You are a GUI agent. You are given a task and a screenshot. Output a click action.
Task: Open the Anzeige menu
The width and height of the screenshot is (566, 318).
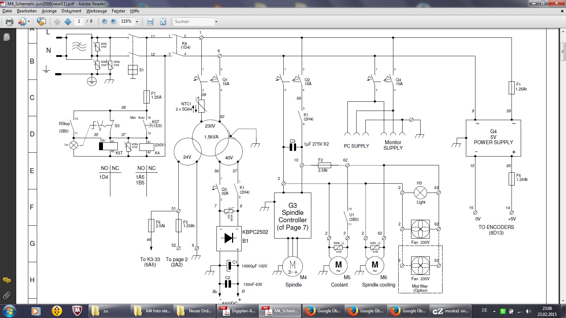click(49, 11)
